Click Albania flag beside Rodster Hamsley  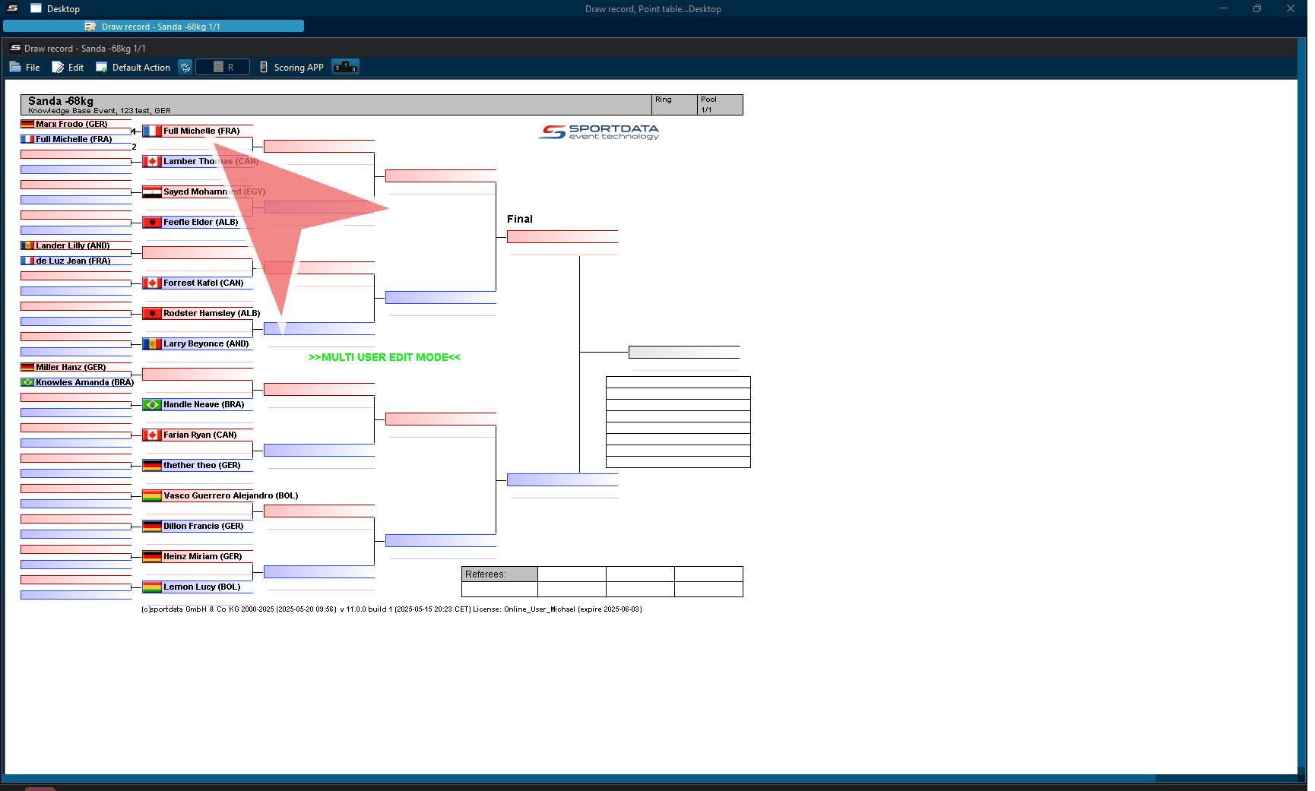[x=152, y=314]
